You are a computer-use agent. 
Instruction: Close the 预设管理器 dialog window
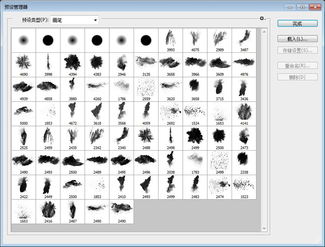point(314,7)
